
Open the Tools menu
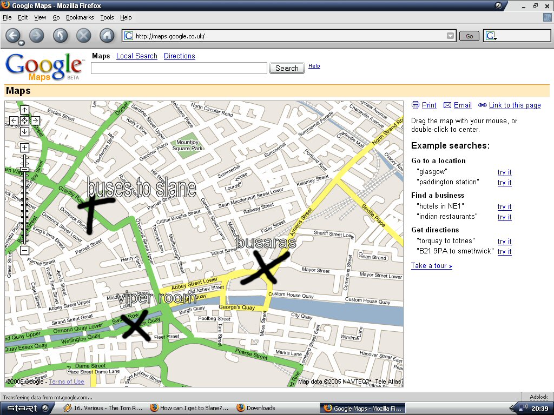[107, 17]
